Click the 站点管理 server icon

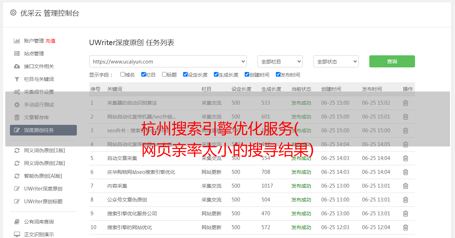(17, 54)
